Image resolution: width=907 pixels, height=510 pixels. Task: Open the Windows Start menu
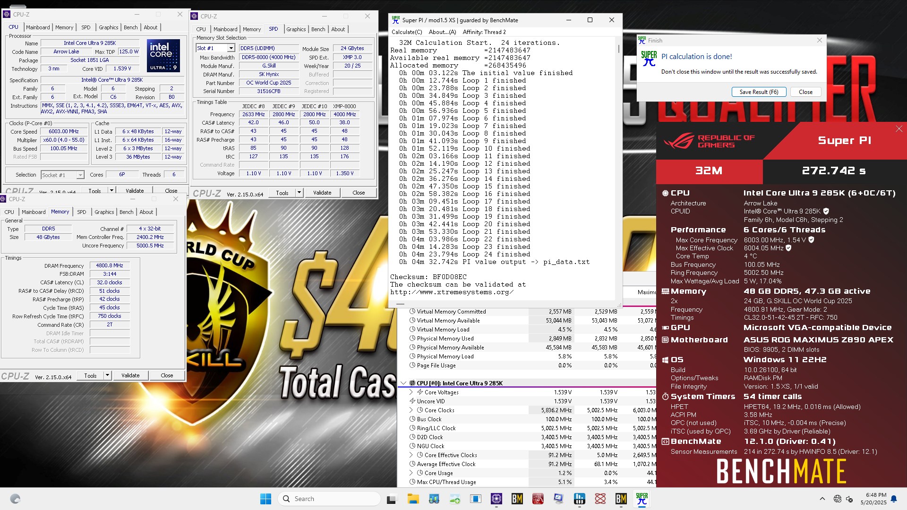265,499
